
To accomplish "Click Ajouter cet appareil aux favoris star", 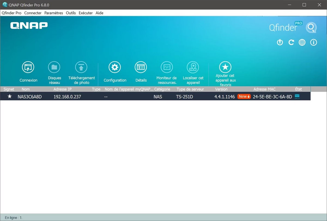I will pyautogui.click(x=225, y=67).
